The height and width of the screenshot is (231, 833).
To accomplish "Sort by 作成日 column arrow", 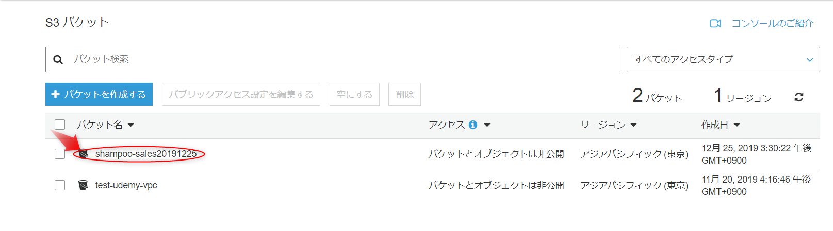I will (737, 125).
